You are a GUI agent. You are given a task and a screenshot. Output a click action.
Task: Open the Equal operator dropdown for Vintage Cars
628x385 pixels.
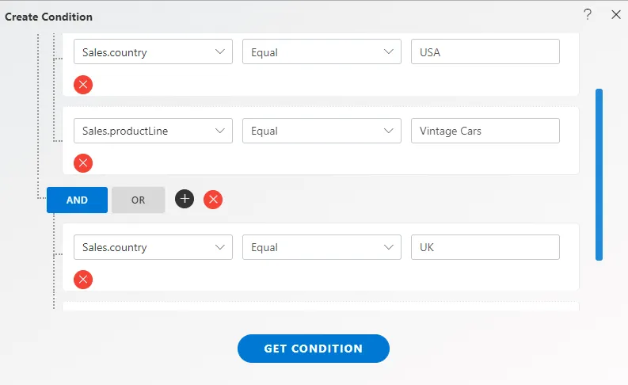322,131
